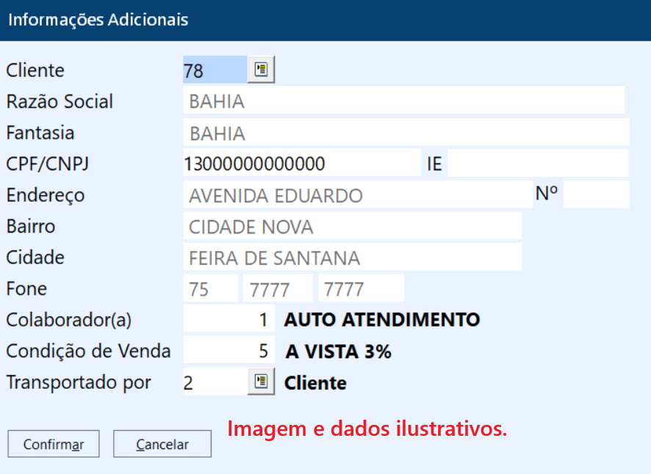
Task: Click the Condição de Venda label
Action: tap(88, 351)
